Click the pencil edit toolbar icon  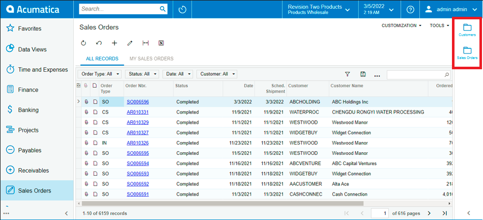(x=130, y=43)
